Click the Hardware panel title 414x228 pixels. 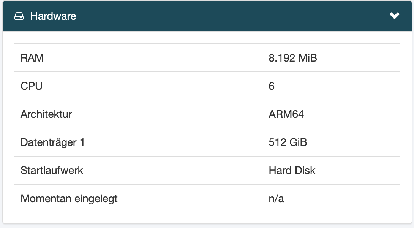coord(53,16)
